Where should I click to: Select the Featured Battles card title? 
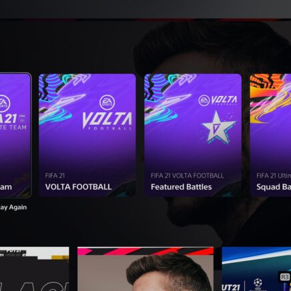click(x=182, y=187)
